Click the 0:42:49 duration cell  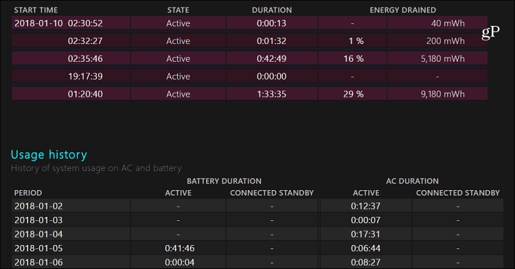pyautogui.click(x=272, y=58)
